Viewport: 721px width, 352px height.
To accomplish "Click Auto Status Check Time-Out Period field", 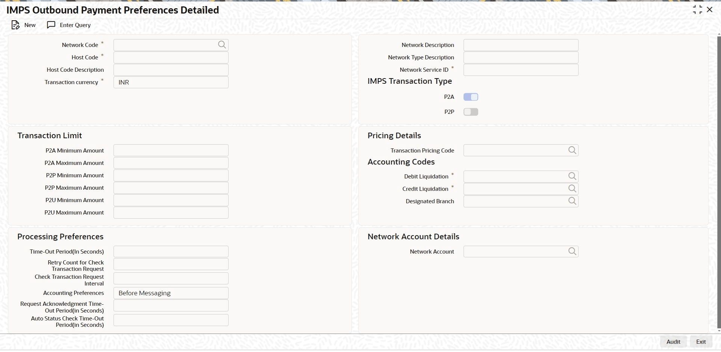I will (x=171, y=320).
